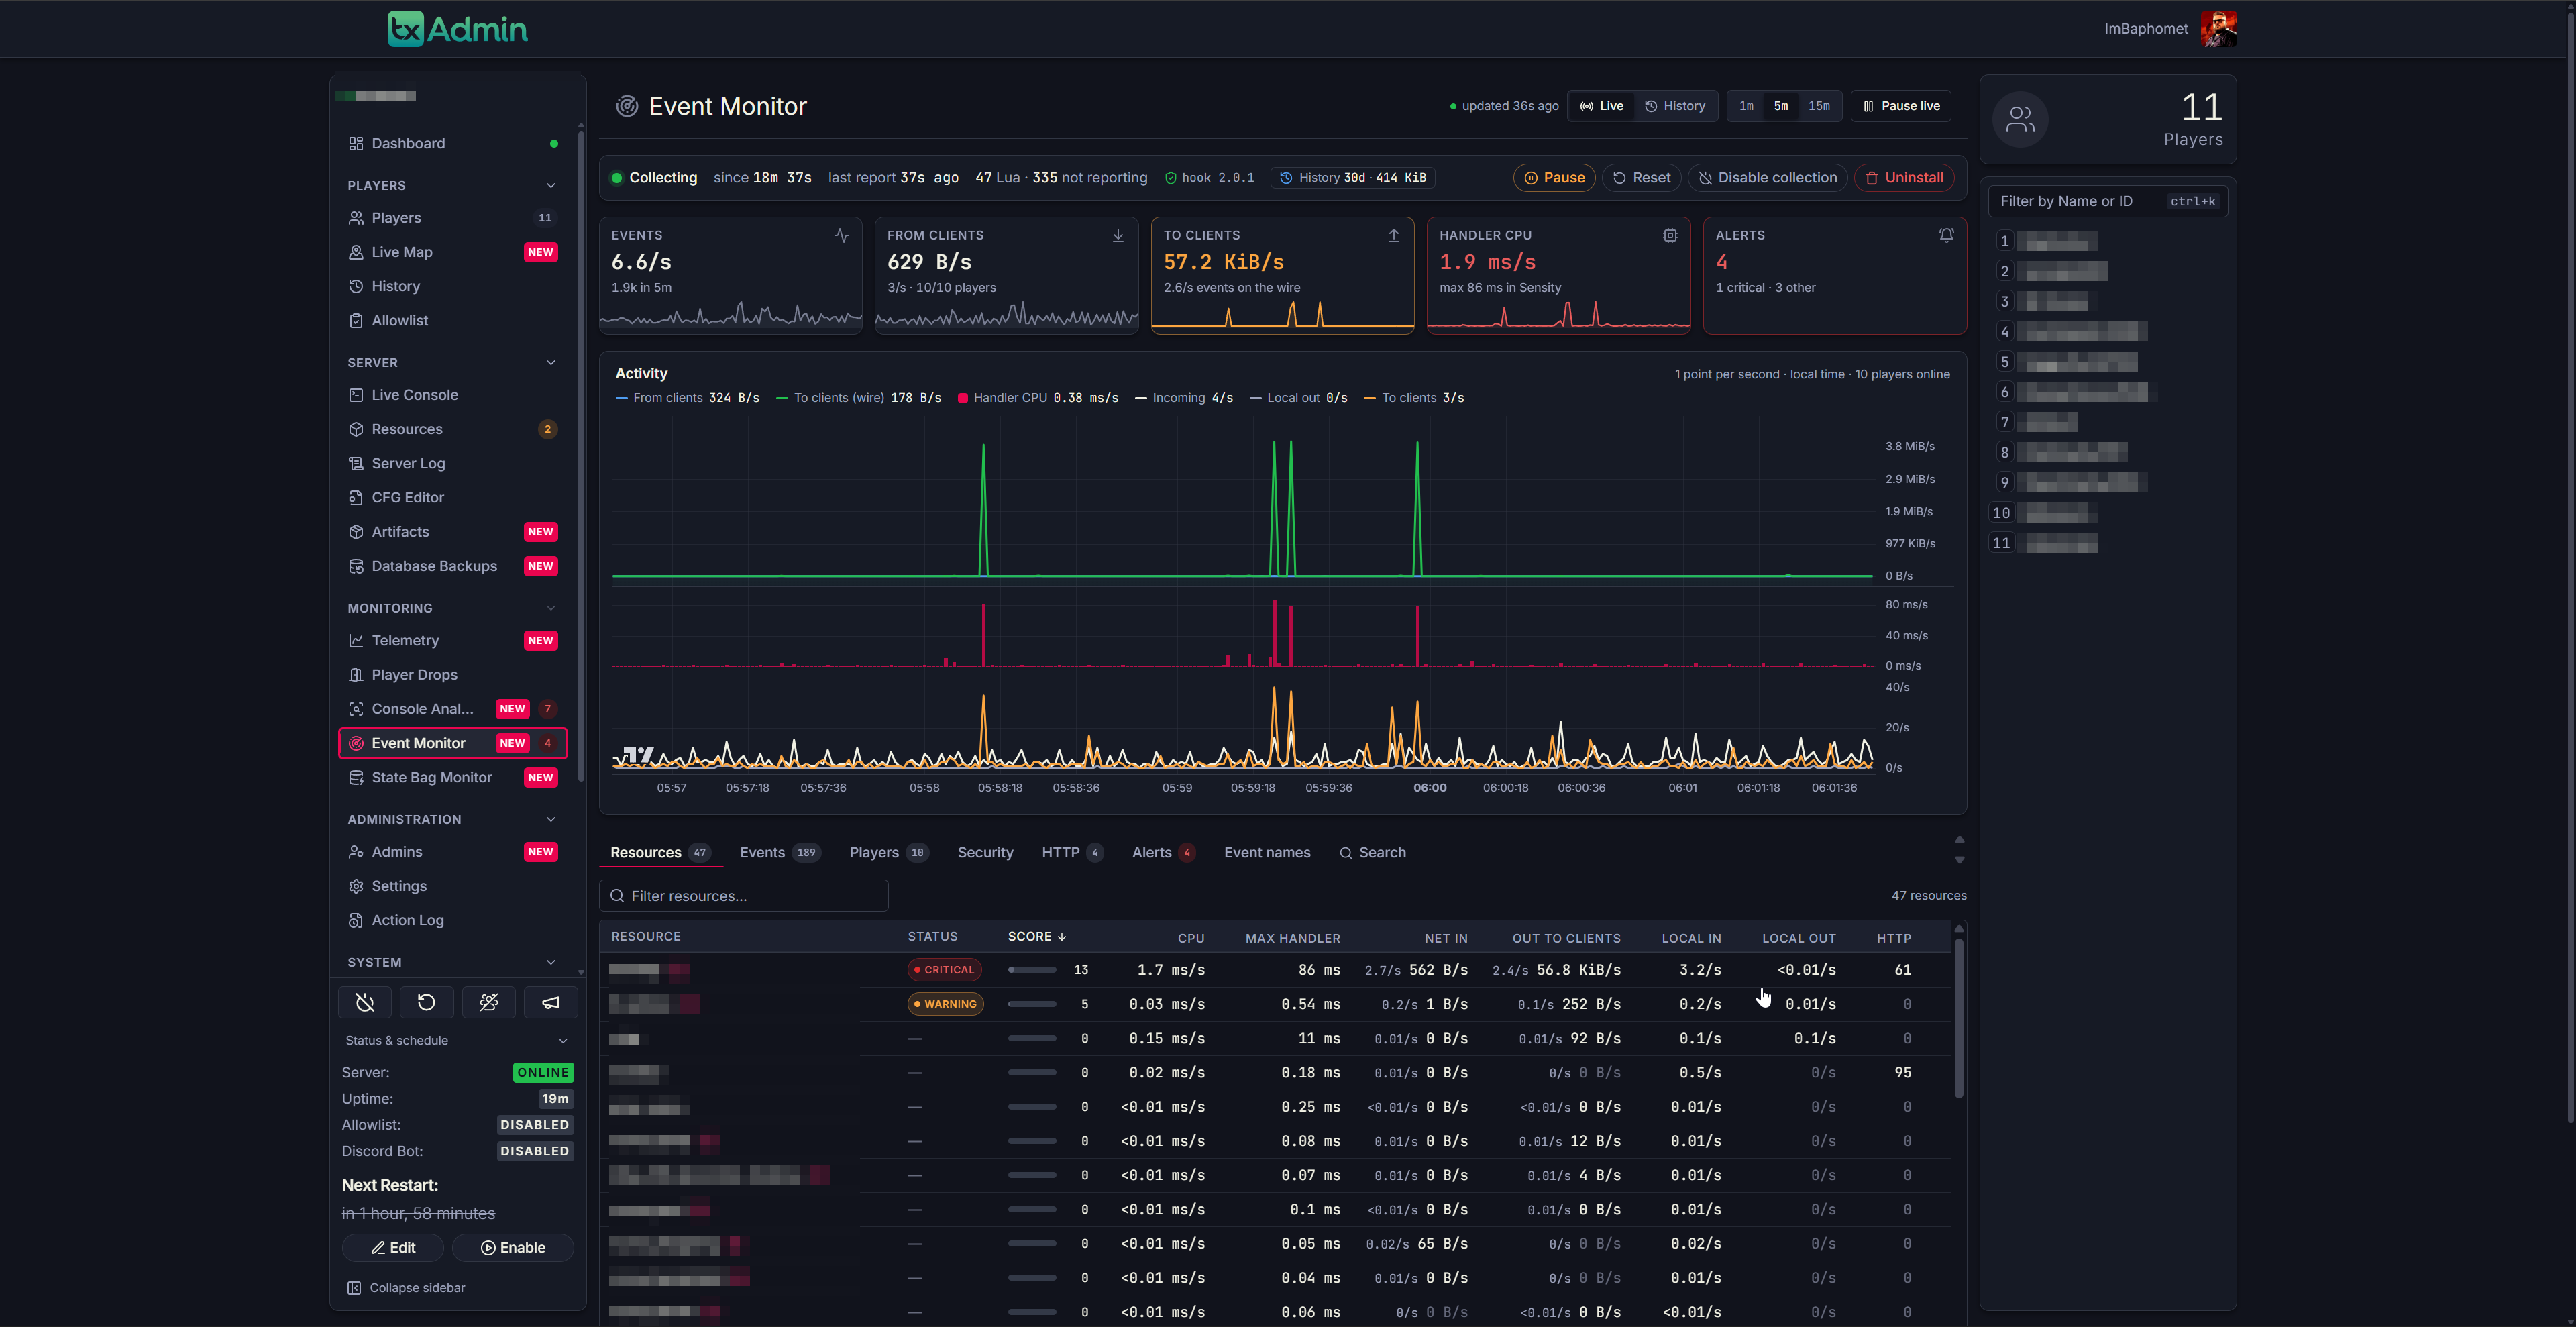2576x1327 pixels.
Task: Click the Events card activity icon
Action: point(842,235)
